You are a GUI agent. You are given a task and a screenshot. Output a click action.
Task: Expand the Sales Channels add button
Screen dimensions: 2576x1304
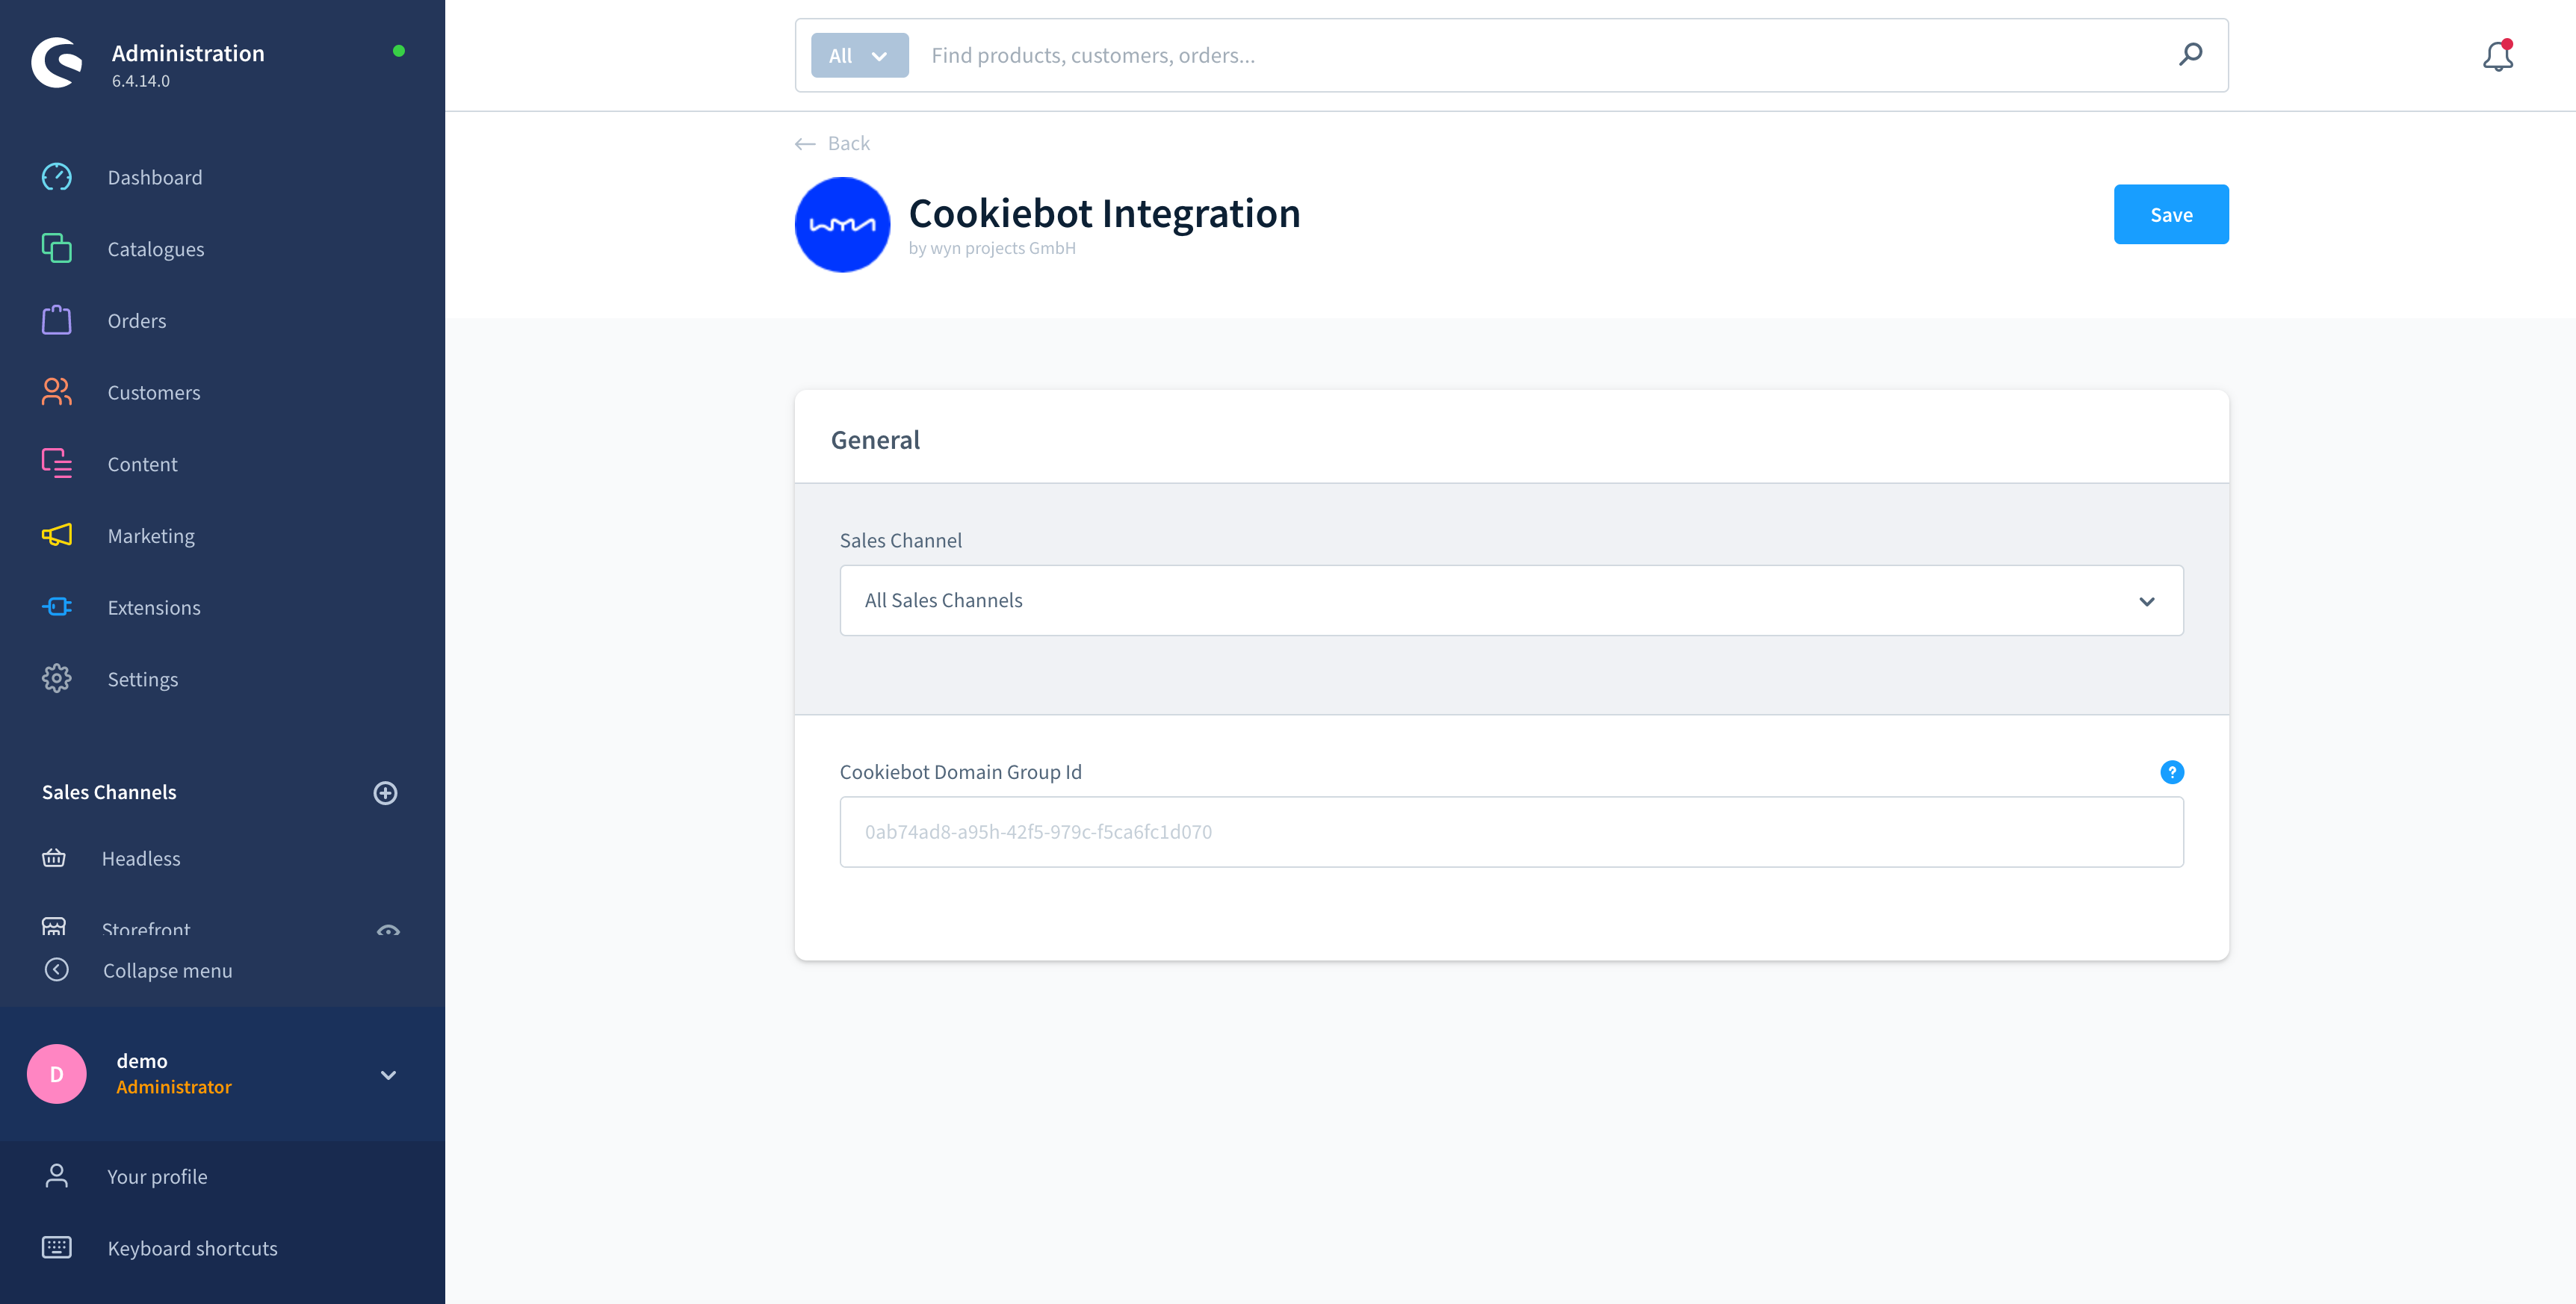(x=384, y=792)
